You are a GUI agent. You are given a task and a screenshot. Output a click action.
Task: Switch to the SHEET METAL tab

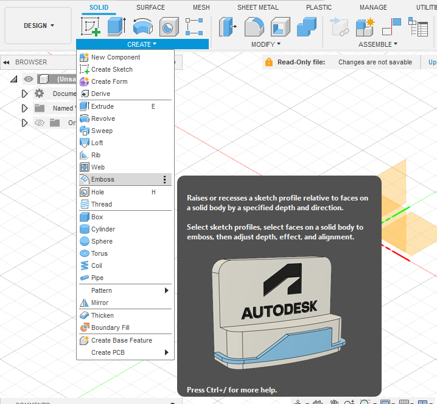[x=258, y=7]
